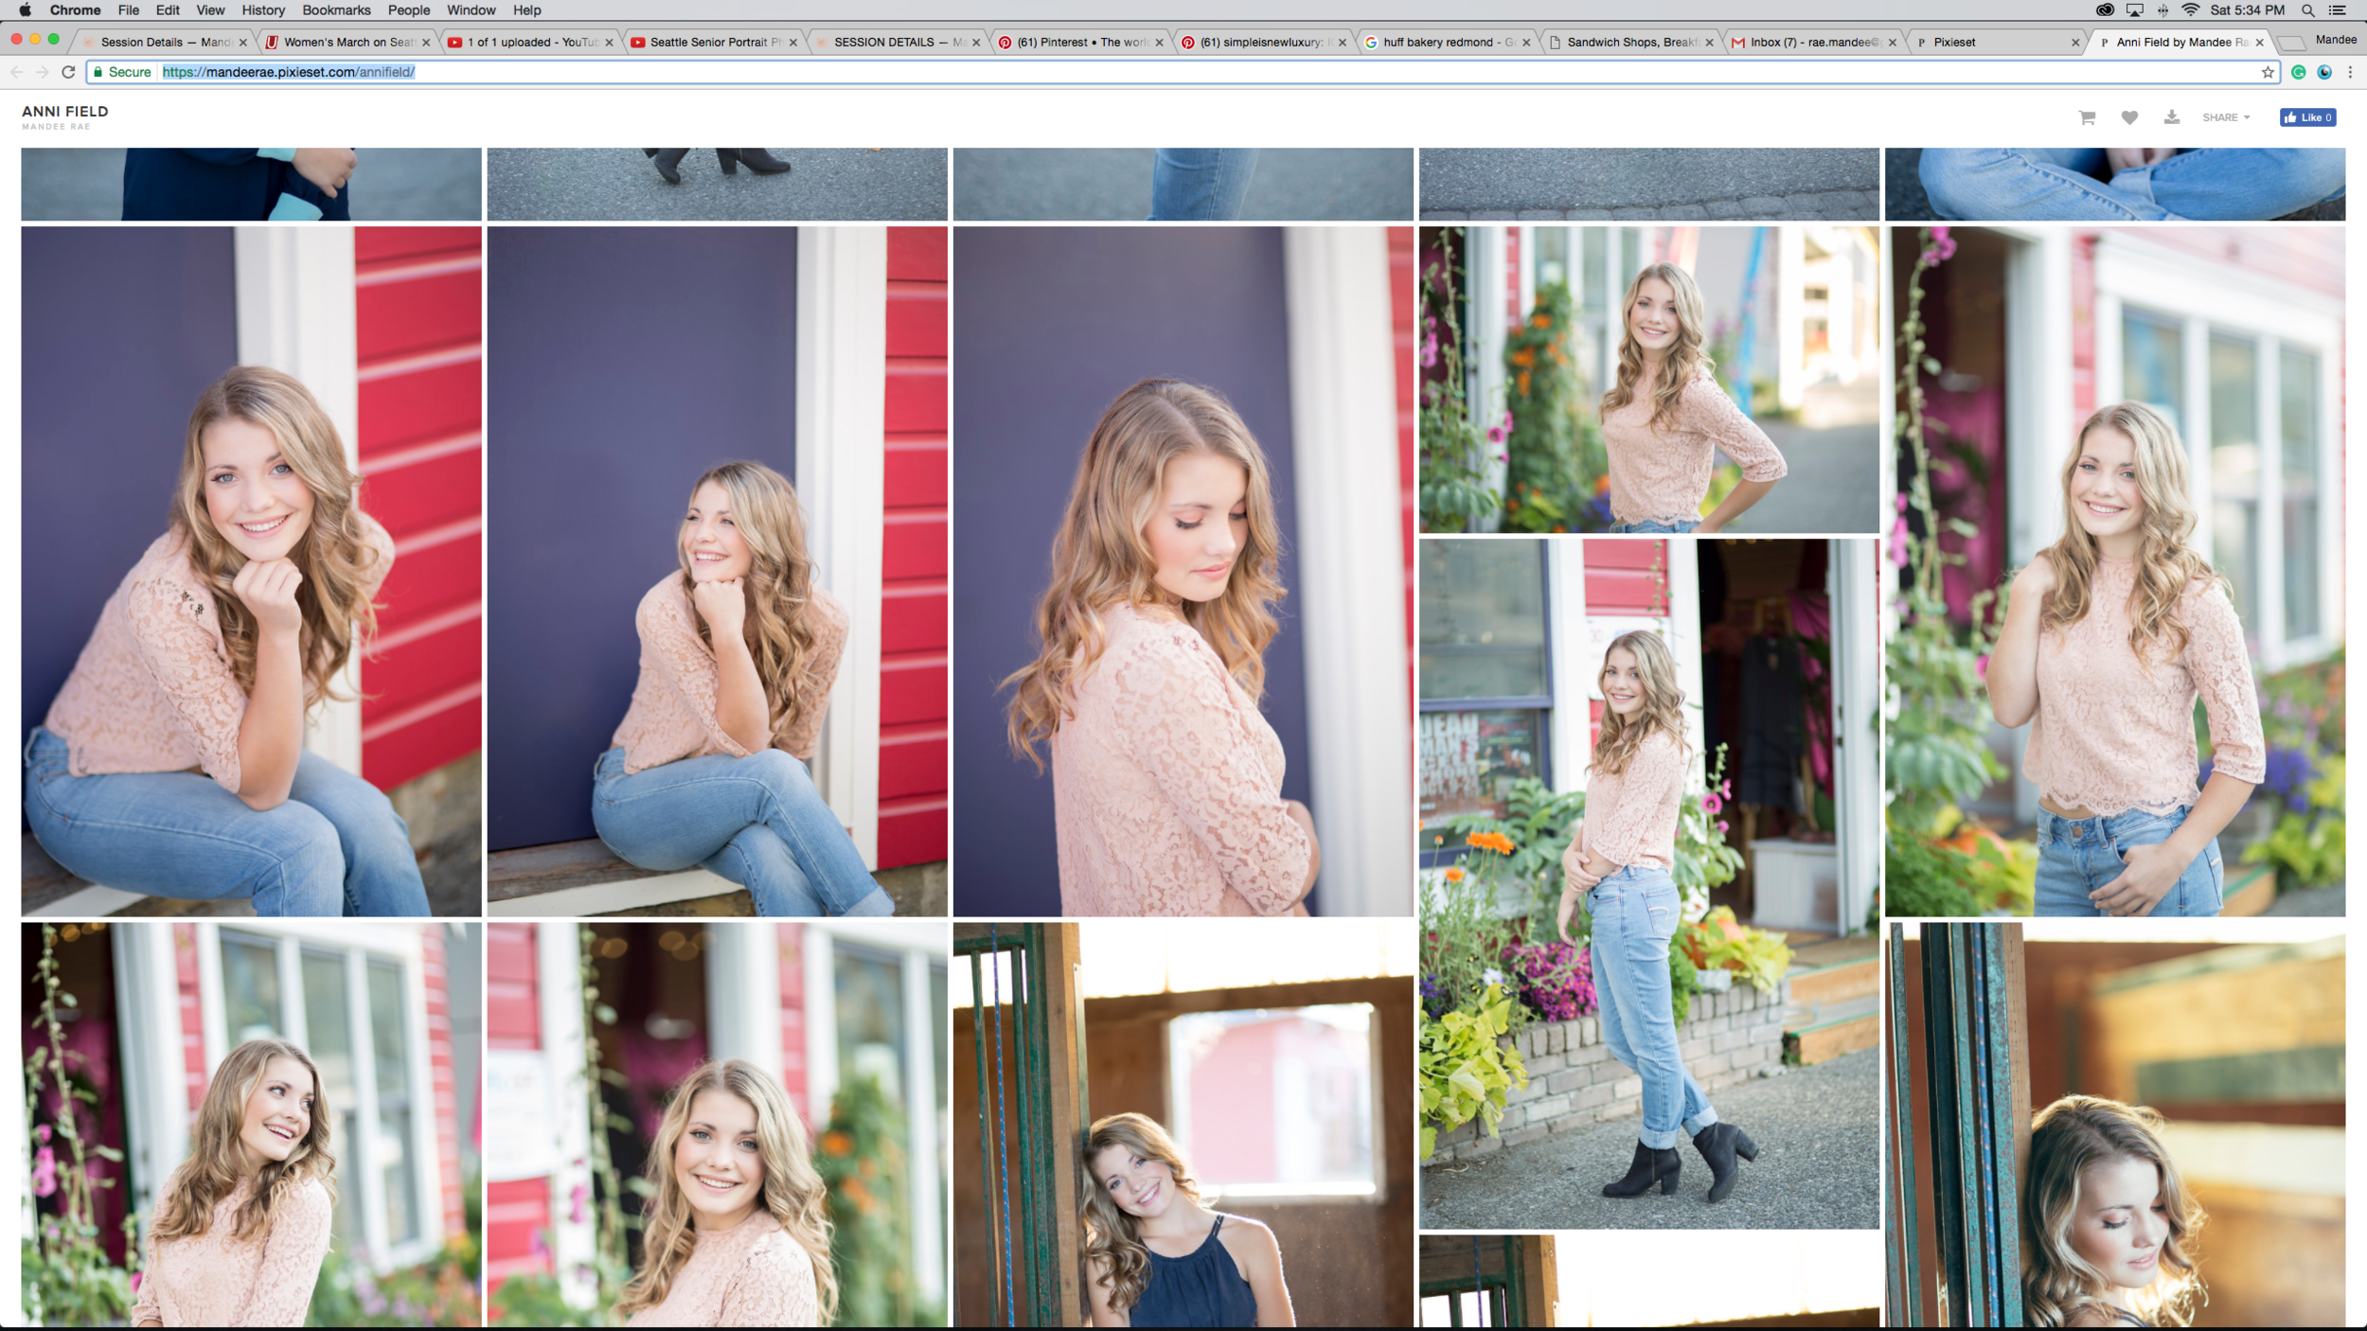Open looking-down profile portrait by purple wall
Screen dimensions: 2367x1331
[1183, 571]
